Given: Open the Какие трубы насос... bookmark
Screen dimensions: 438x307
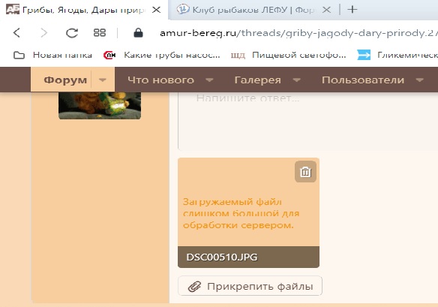Looking at the screenshot, I should point(162,55).
